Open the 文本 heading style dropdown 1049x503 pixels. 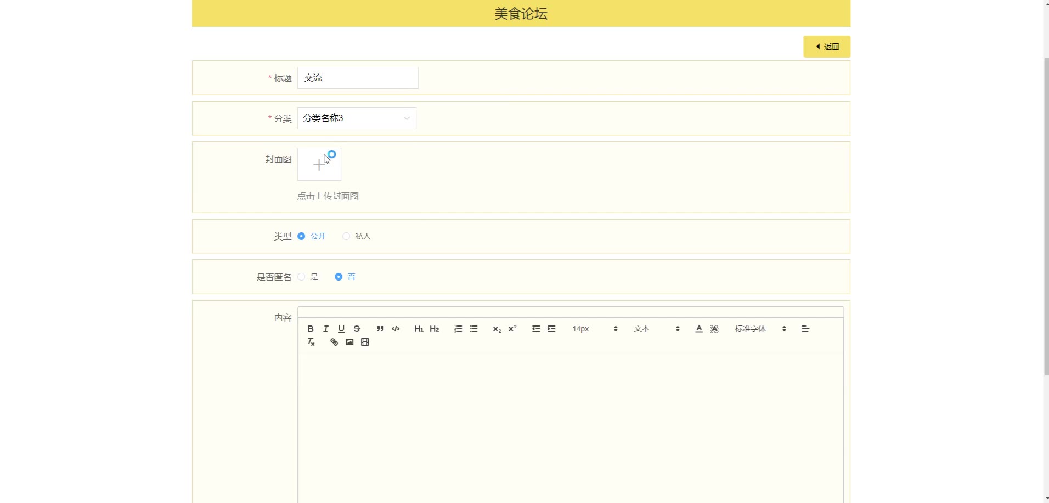[656, 329]
